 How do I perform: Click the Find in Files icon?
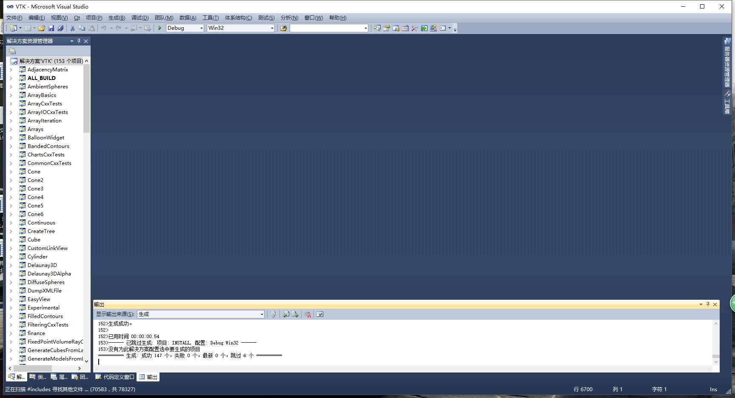click(283, 28)
